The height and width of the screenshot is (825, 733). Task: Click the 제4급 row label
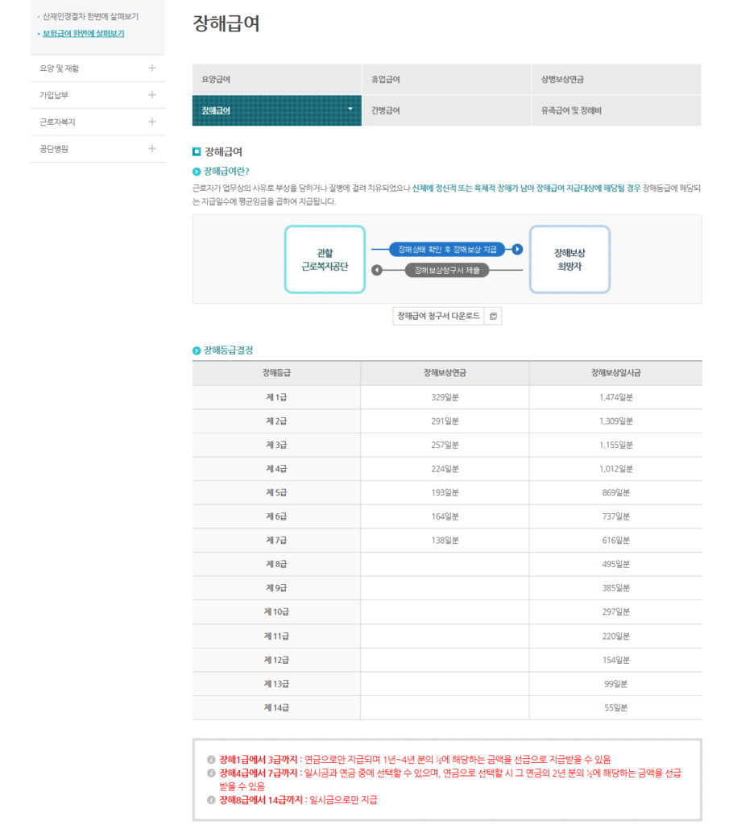[x=277, y=469]
